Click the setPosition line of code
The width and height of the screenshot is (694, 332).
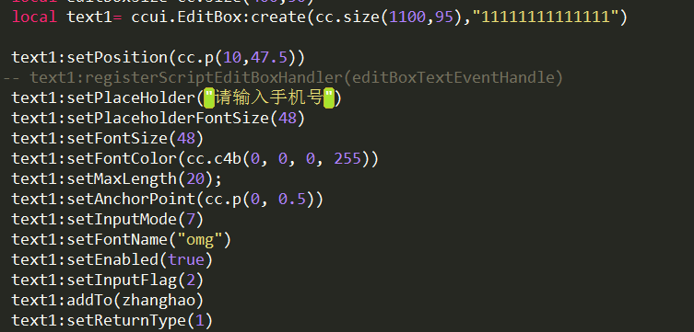point(158,58)
